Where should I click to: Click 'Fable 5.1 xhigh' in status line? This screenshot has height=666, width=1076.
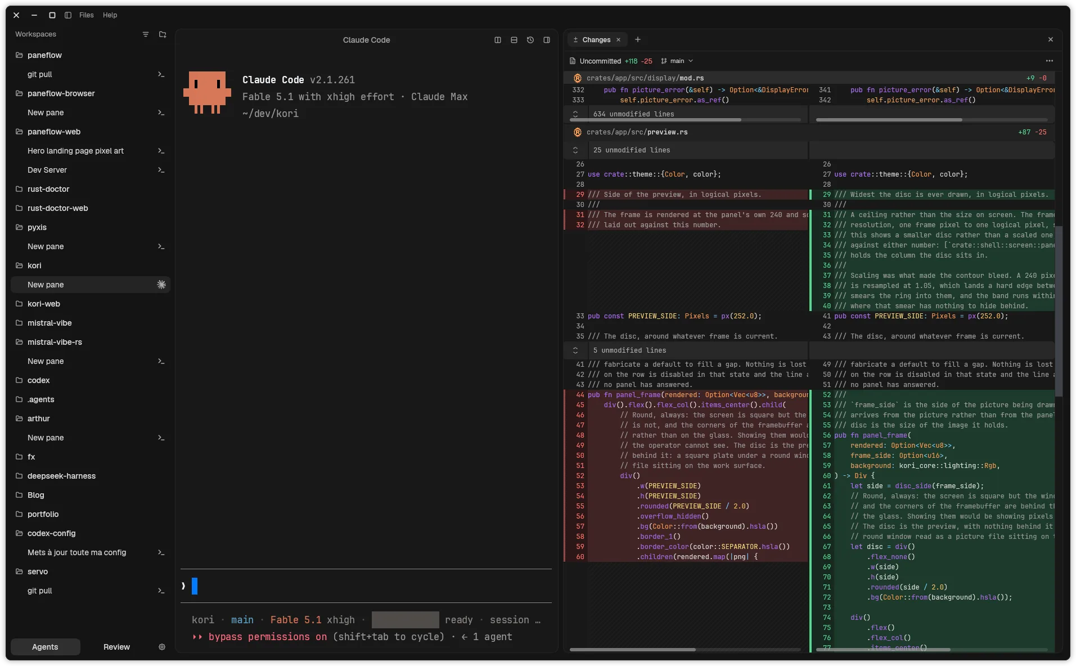313,620
